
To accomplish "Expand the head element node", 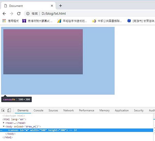I will [4, 123].
